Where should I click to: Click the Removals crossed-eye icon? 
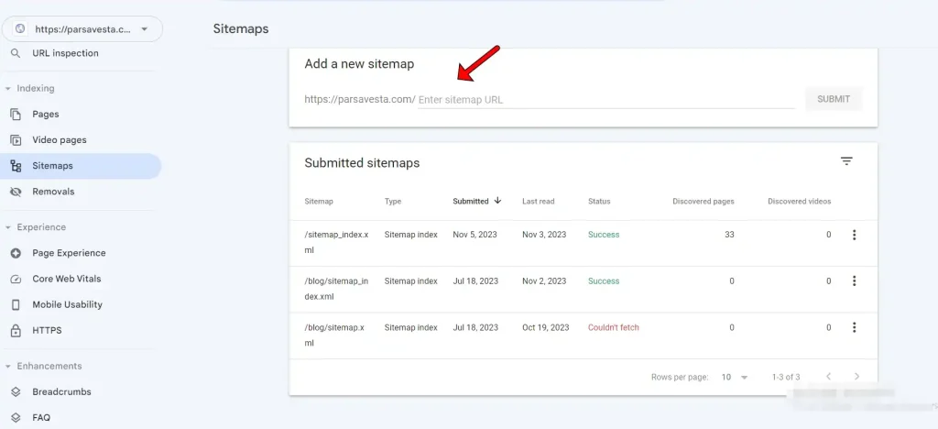16,192
